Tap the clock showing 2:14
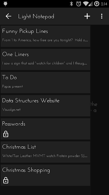 pyautogui.click(x=104, y=4)
